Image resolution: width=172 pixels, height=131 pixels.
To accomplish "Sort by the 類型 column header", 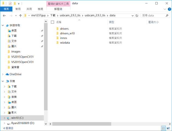I will click(x=112, y=22).
